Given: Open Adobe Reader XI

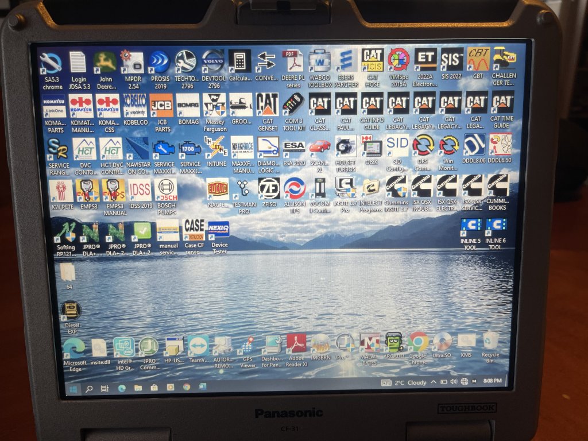Looking at the screenshot, I should click(x=296, y=345).
